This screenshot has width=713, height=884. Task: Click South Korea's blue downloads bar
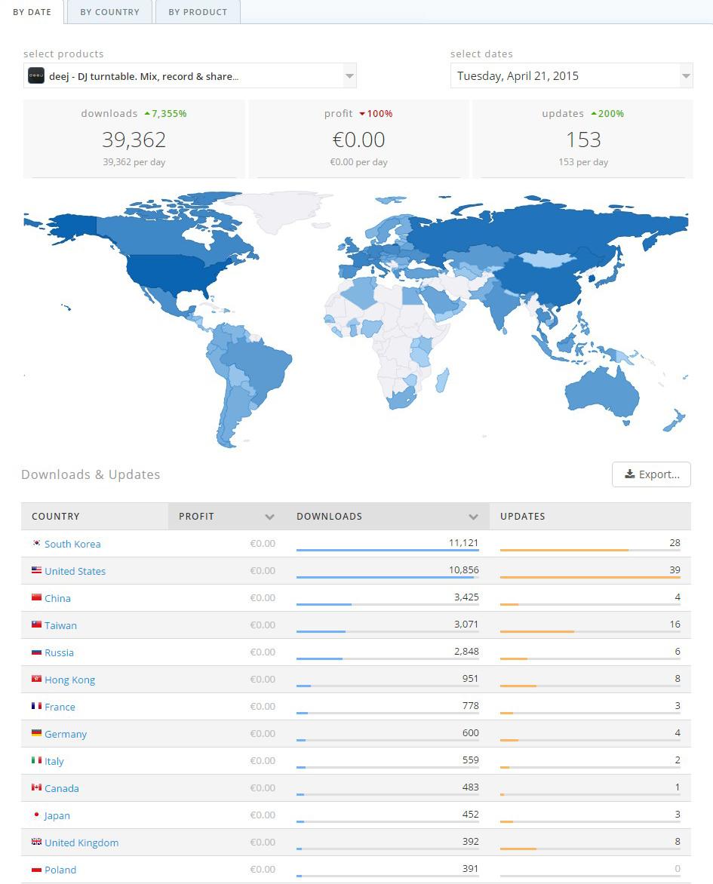click(388, 550)
